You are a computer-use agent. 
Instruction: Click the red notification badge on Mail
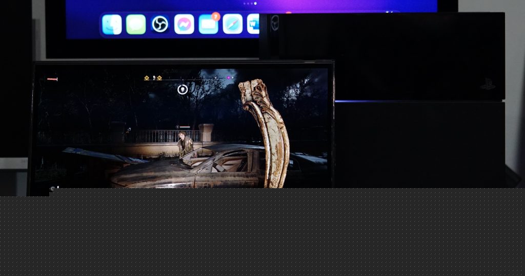[x=216, y=16]
